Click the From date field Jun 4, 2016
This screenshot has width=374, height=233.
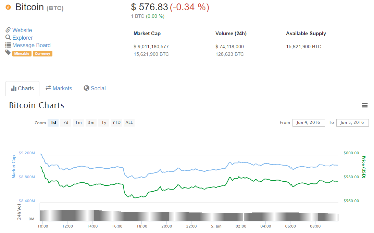click(308, 122)
